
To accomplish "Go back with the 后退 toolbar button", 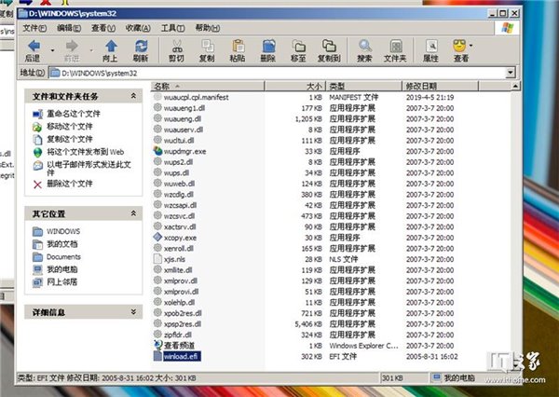I will pyautogui.click(x=33, y=50).
